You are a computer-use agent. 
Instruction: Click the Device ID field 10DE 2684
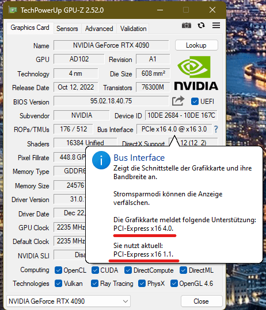tap(181, 115)
